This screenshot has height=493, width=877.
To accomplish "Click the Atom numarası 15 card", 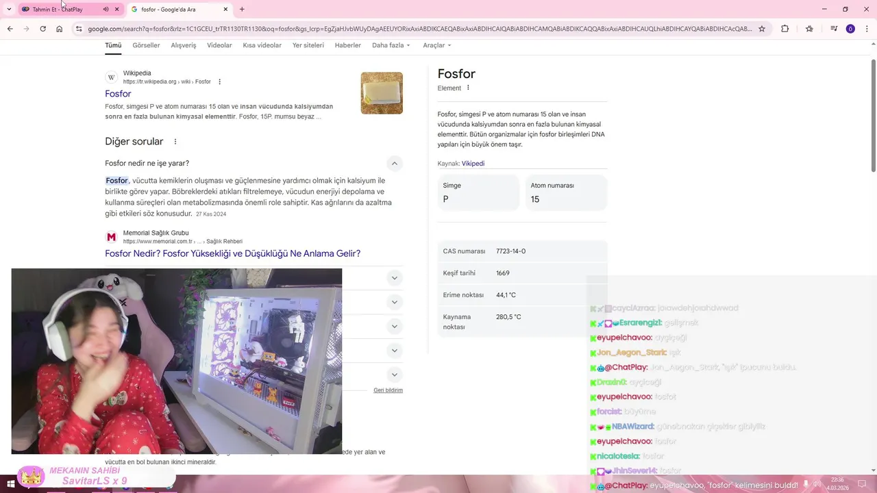I will pyautogui.click(x=566, y=192).
